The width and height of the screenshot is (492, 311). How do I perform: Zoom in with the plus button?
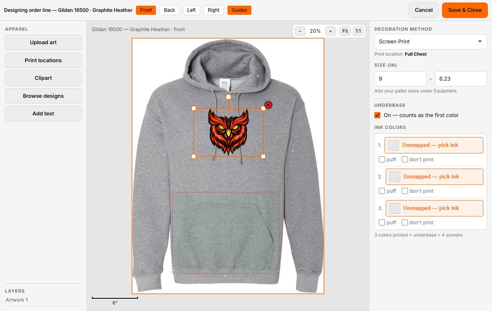(x=330, y=31)
